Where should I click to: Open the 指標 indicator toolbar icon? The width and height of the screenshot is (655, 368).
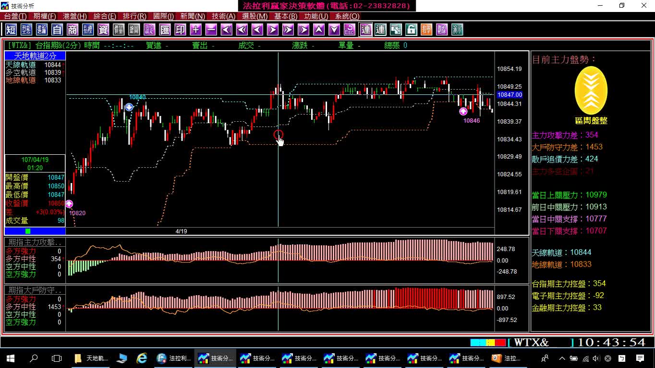click(88, 30)
